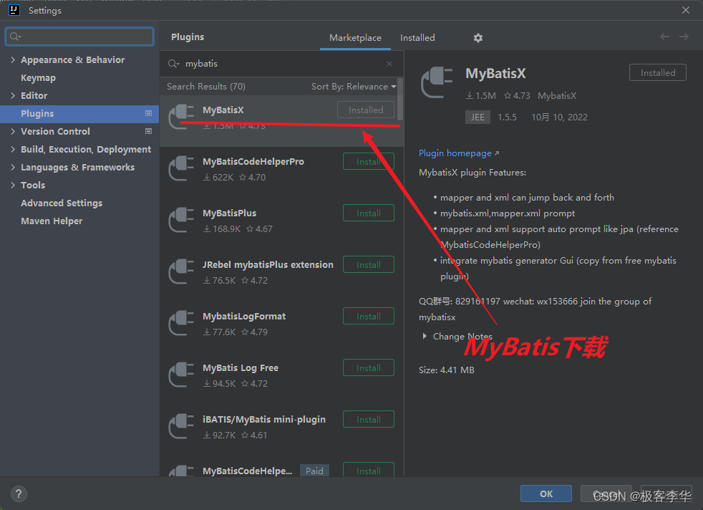Install the MyBatisPlus plugin

click(x=369, y=213)
